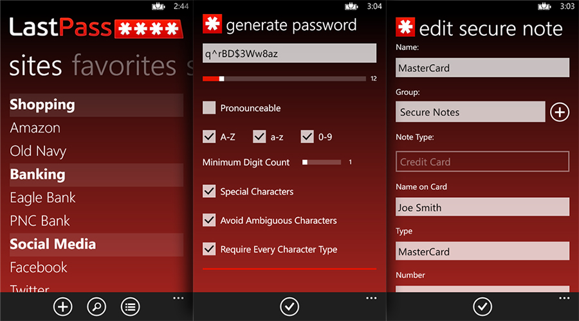
Task: Open the Eagle Bank site entry
Action: click(42, 198)
